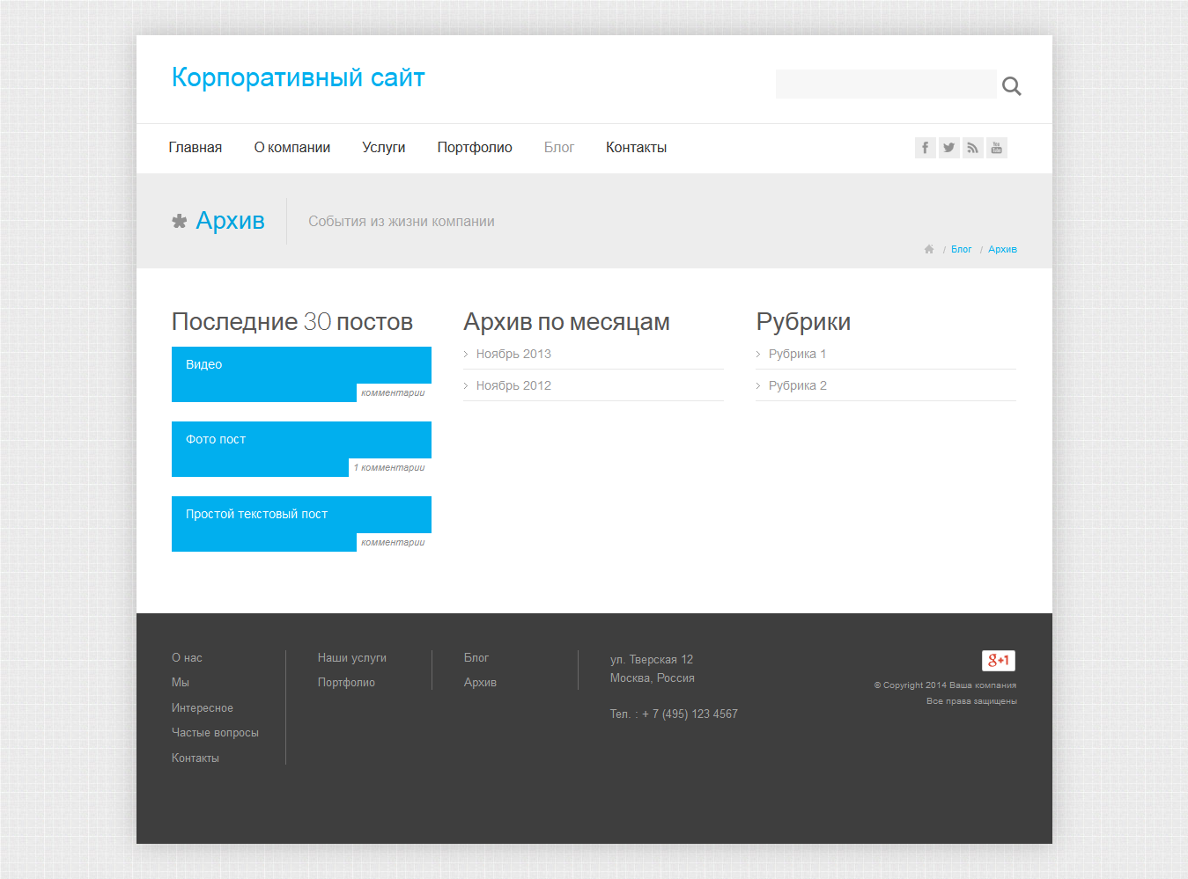Open the Видео blog post

click(x=203, y=363)
